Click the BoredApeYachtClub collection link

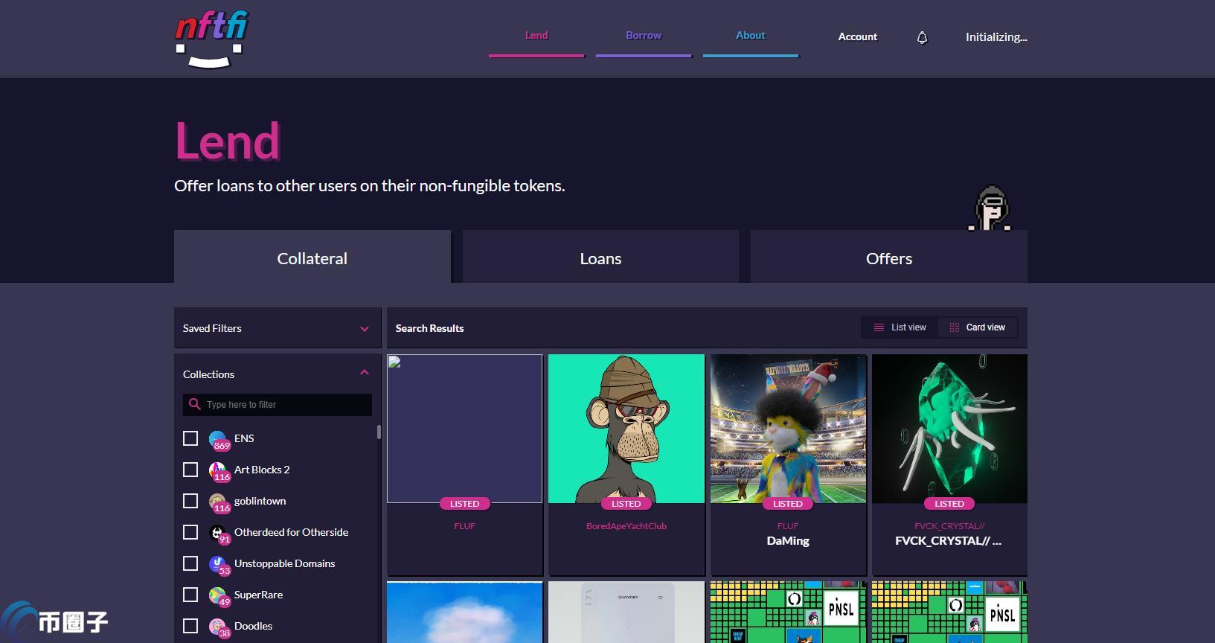[626, 526]
